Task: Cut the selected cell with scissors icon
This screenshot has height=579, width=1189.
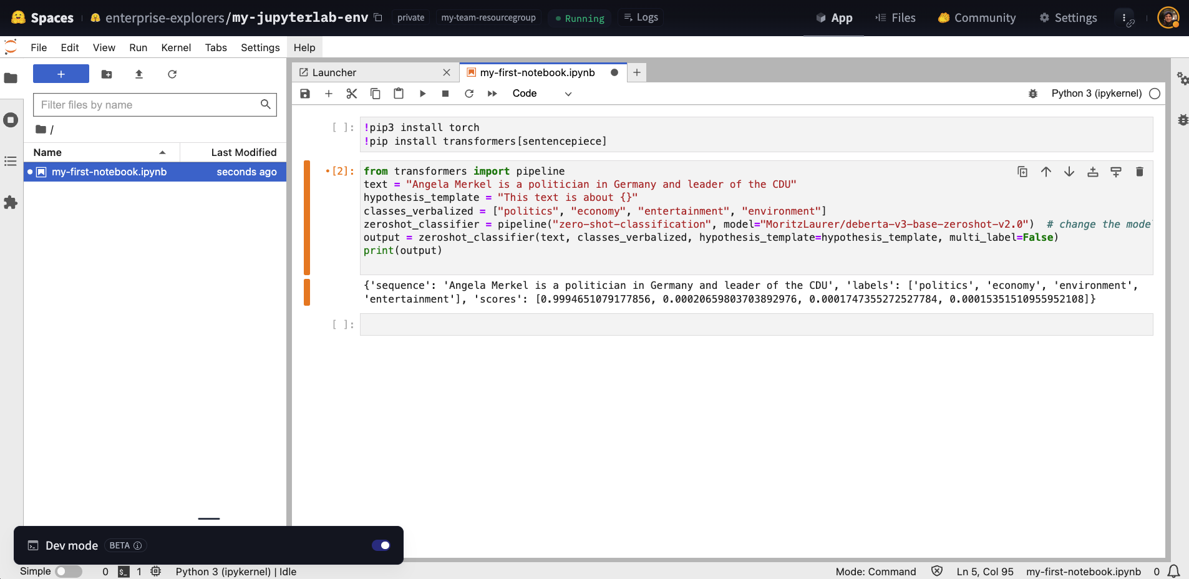Action: click(352, 94)
